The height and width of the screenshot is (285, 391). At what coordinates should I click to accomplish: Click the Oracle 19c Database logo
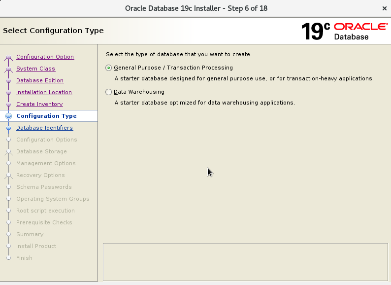[x=345, y=32]
